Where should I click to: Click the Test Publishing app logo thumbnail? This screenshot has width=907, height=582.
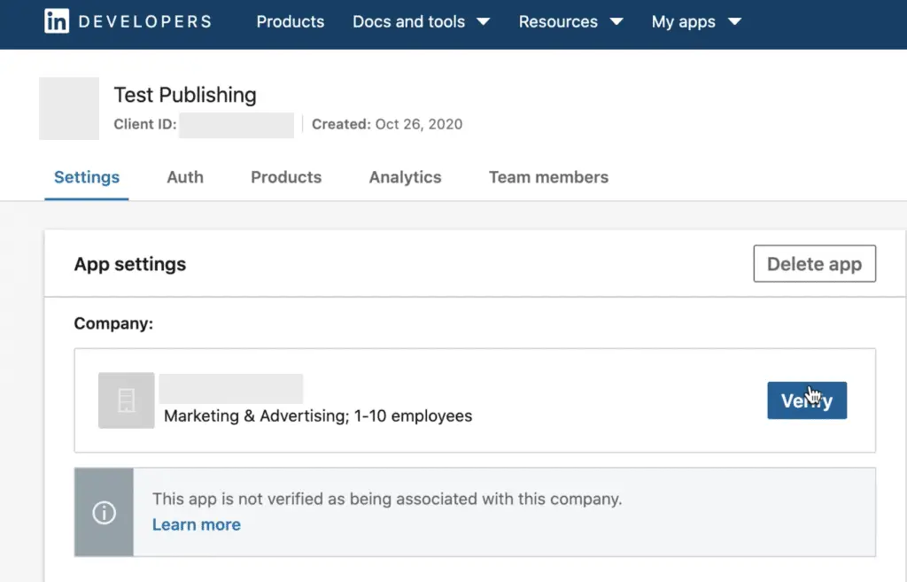pyautogui.click(x=69, y=108)
